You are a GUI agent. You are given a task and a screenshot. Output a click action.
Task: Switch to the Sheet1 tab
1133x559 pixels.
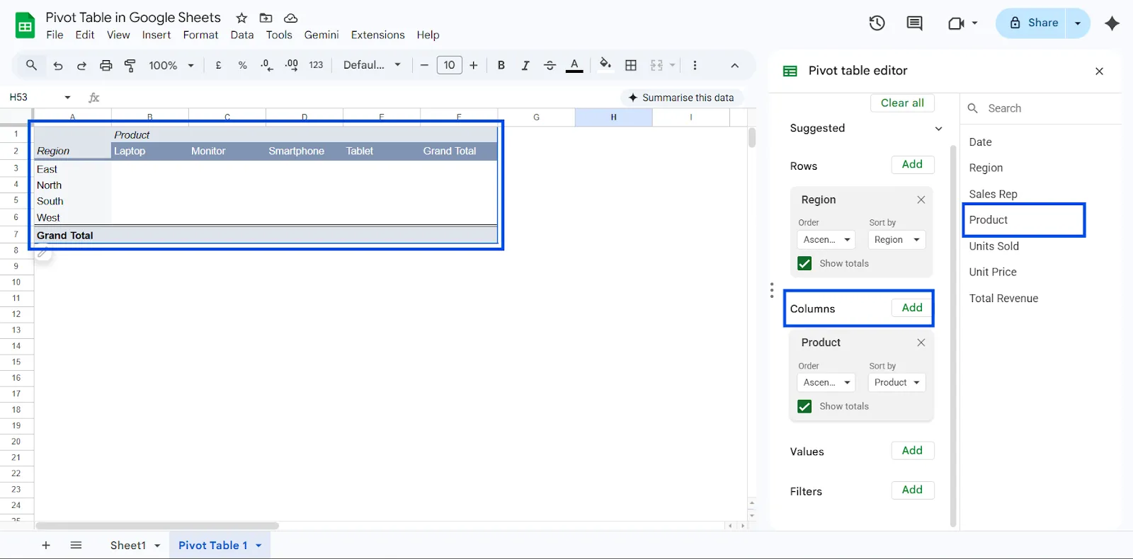[x=127, y=546]
